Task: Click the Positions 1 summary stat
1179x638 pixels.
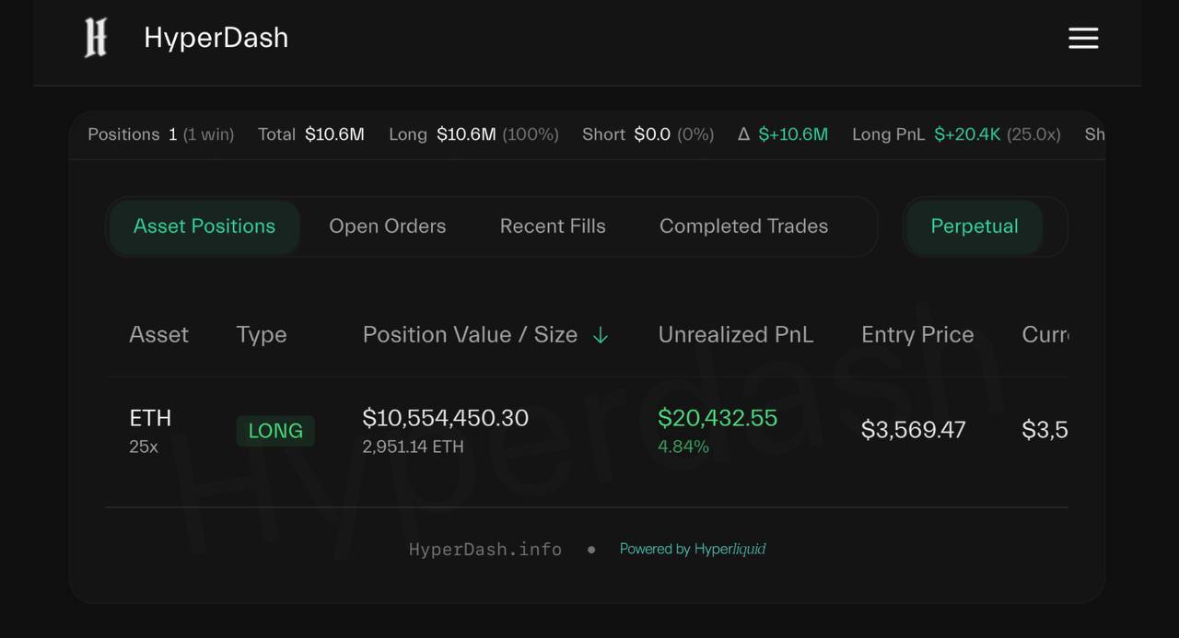Action: pyautogui.click(x=161, y=134)
